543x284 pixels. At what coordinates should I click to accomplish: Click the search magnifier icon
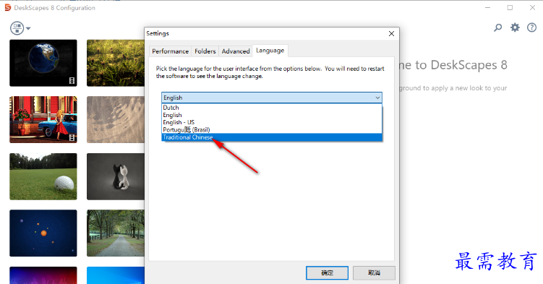[497, 27]
